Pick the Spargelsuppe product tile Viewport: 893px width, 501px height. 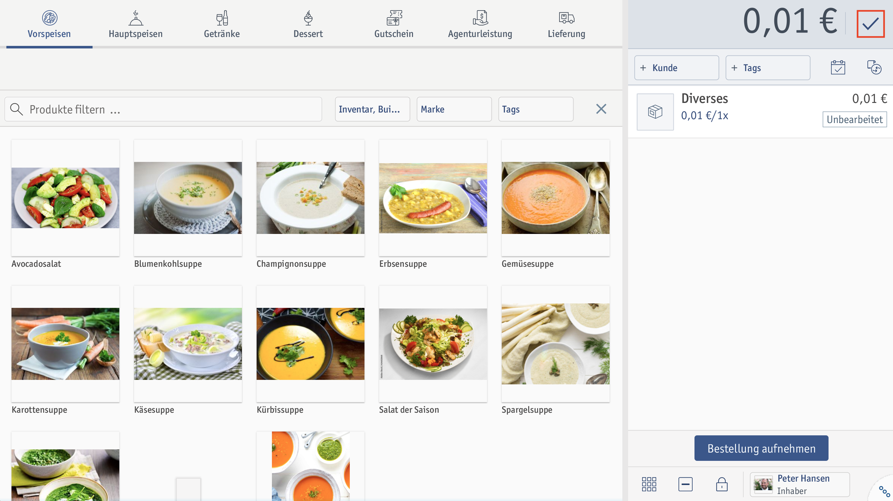pyautogui.click(x=555, y=350)
